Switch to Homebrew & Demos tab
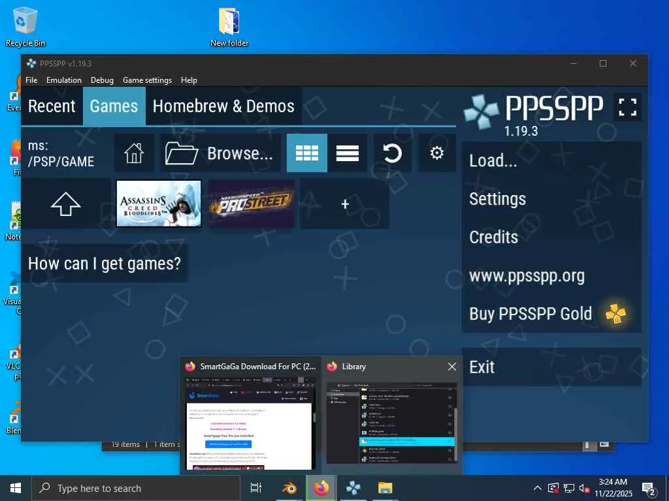Image resolution: width=669 pixels, height=501 pixels. [223, 106]
